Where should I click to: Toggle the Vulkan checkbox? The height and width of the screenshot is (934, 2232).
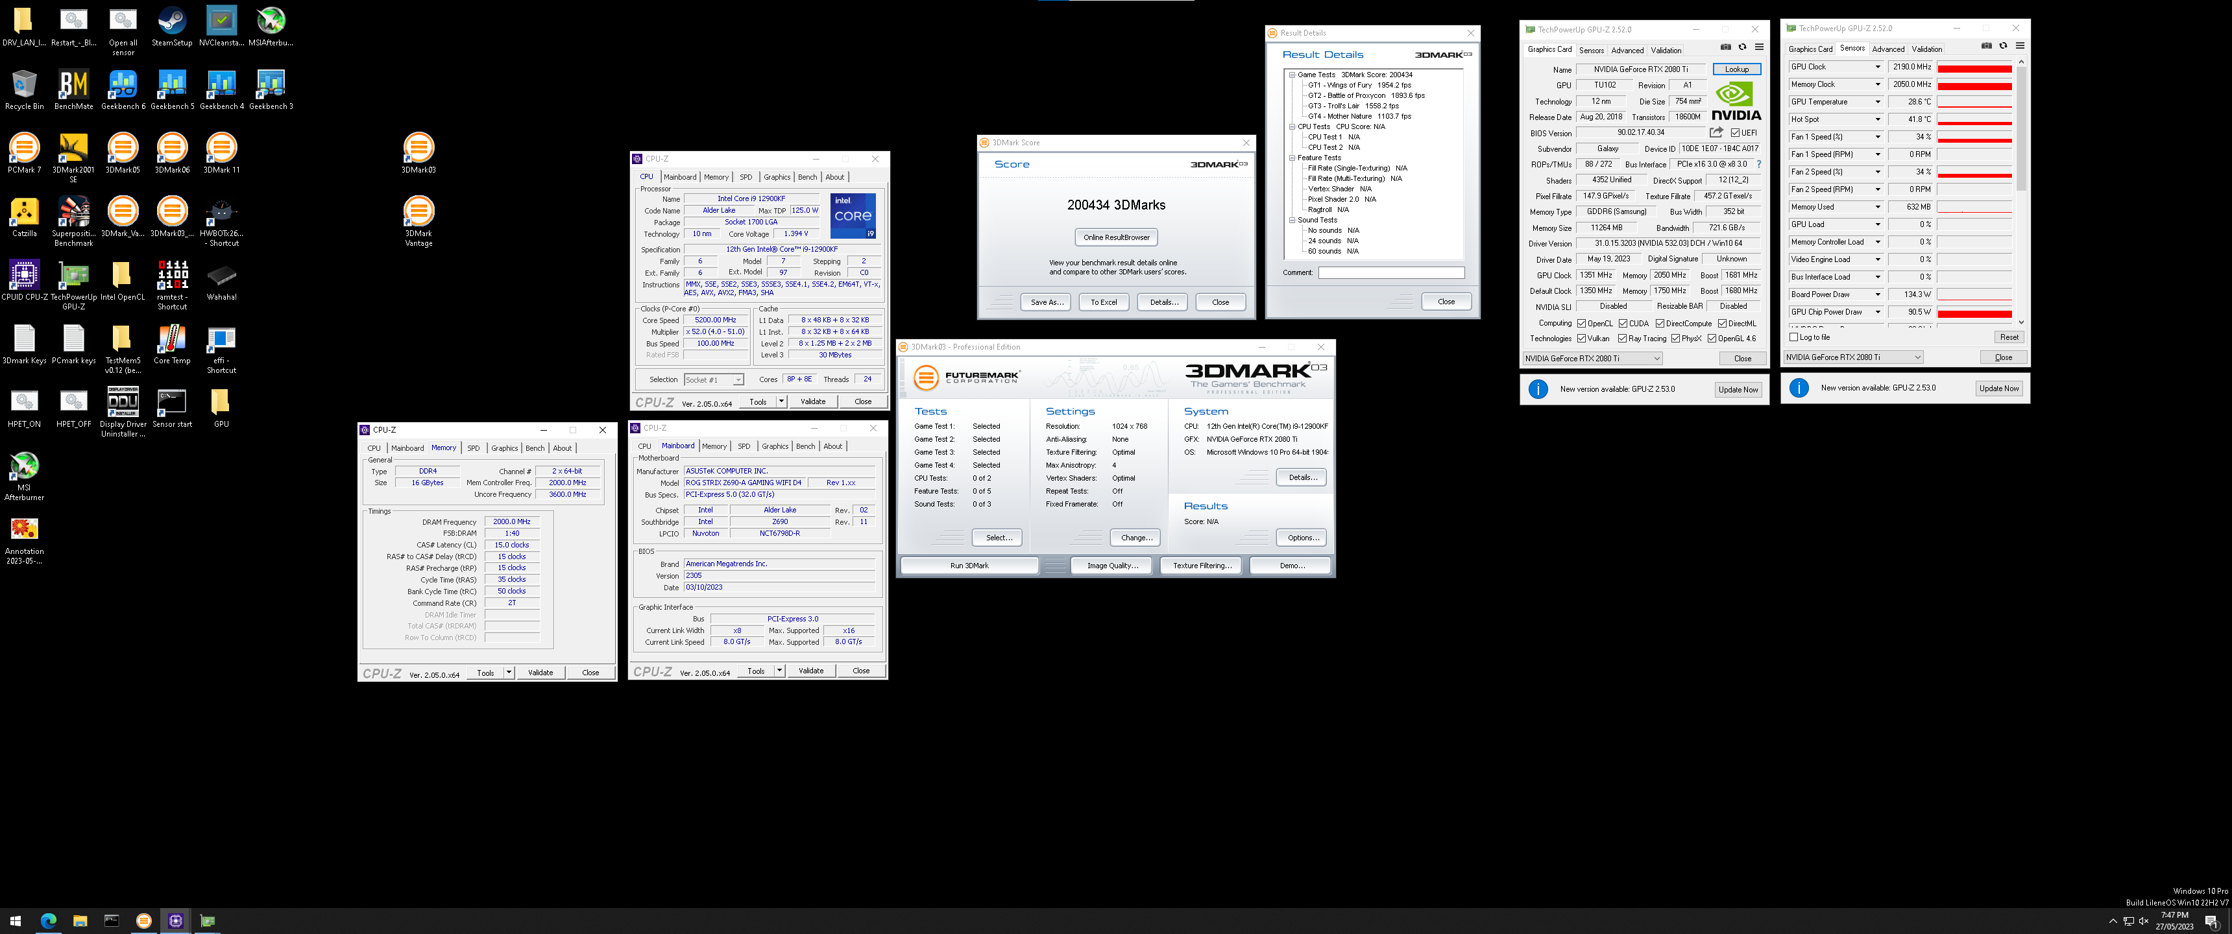click(1581, 339)
